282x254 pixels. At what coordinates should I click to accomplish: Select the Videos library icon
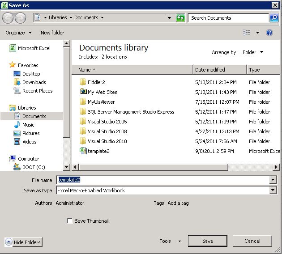pyautogui.click(x=17, y=142)
